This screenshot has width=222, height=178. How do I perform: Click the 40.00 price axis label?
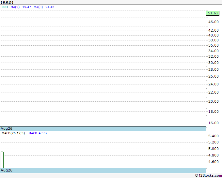(214, 35)
